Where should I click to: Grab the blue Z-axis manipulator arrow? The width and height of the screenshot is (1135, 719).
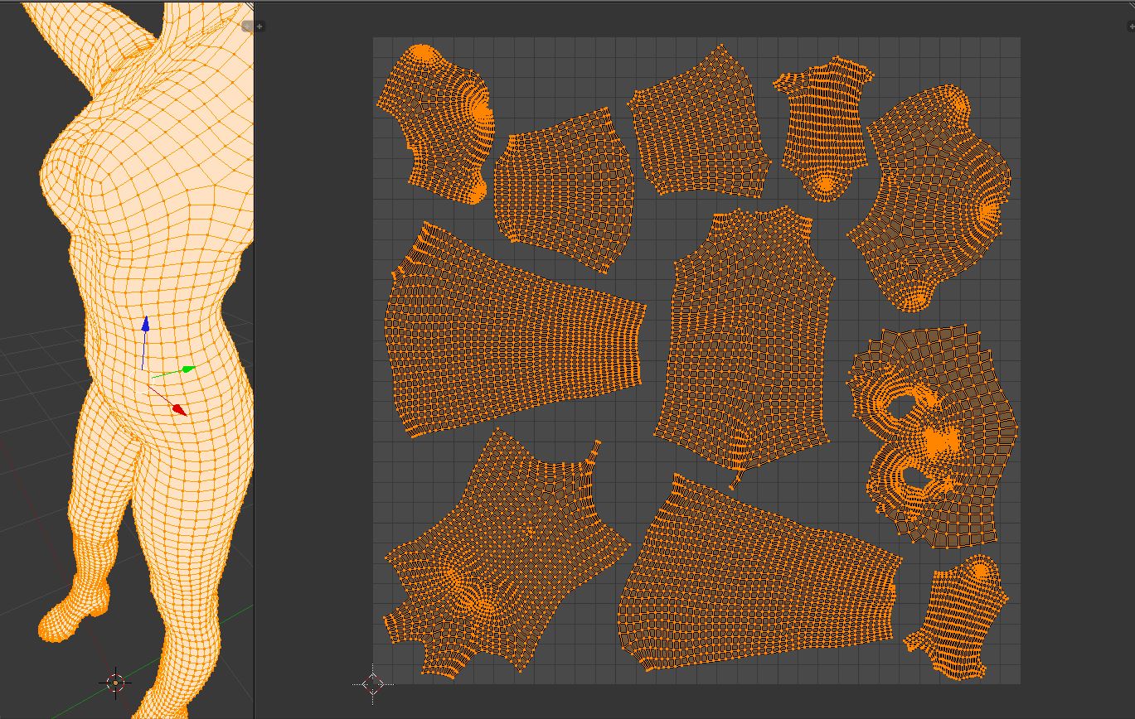click(x=145, y=324)
